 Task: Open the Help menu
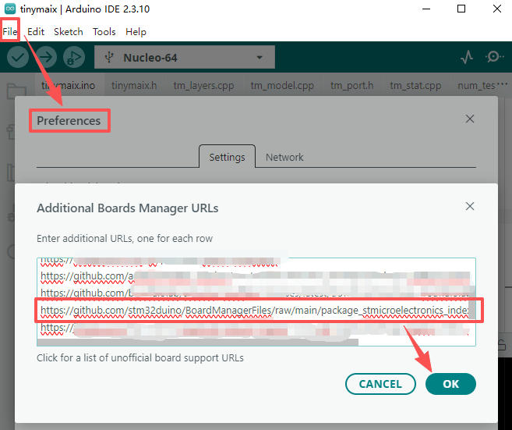point(136,32)
